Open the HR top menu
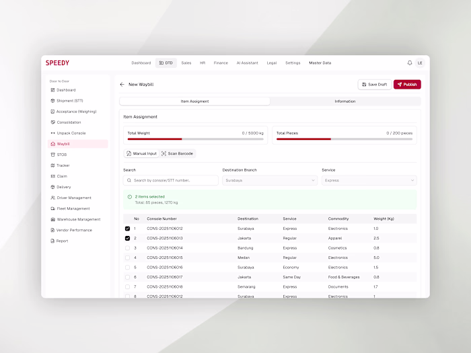 click(203, 63)
